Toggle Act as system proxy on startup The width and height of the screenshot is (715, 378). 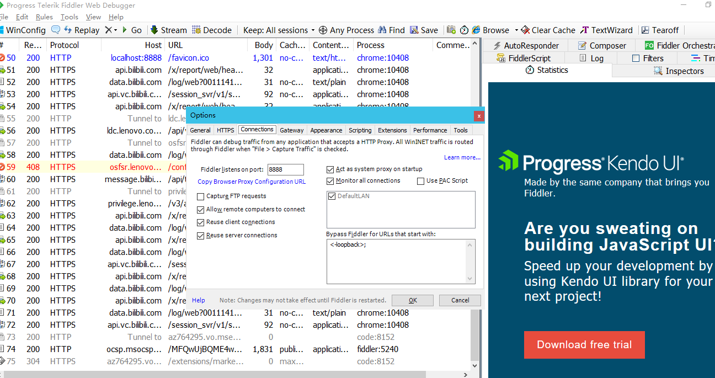pos(330,169)
